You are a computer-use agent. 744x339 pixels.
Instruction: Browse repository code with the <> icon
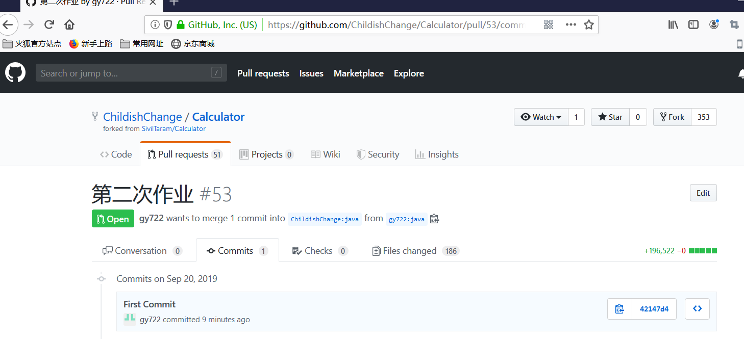point(697,308)
